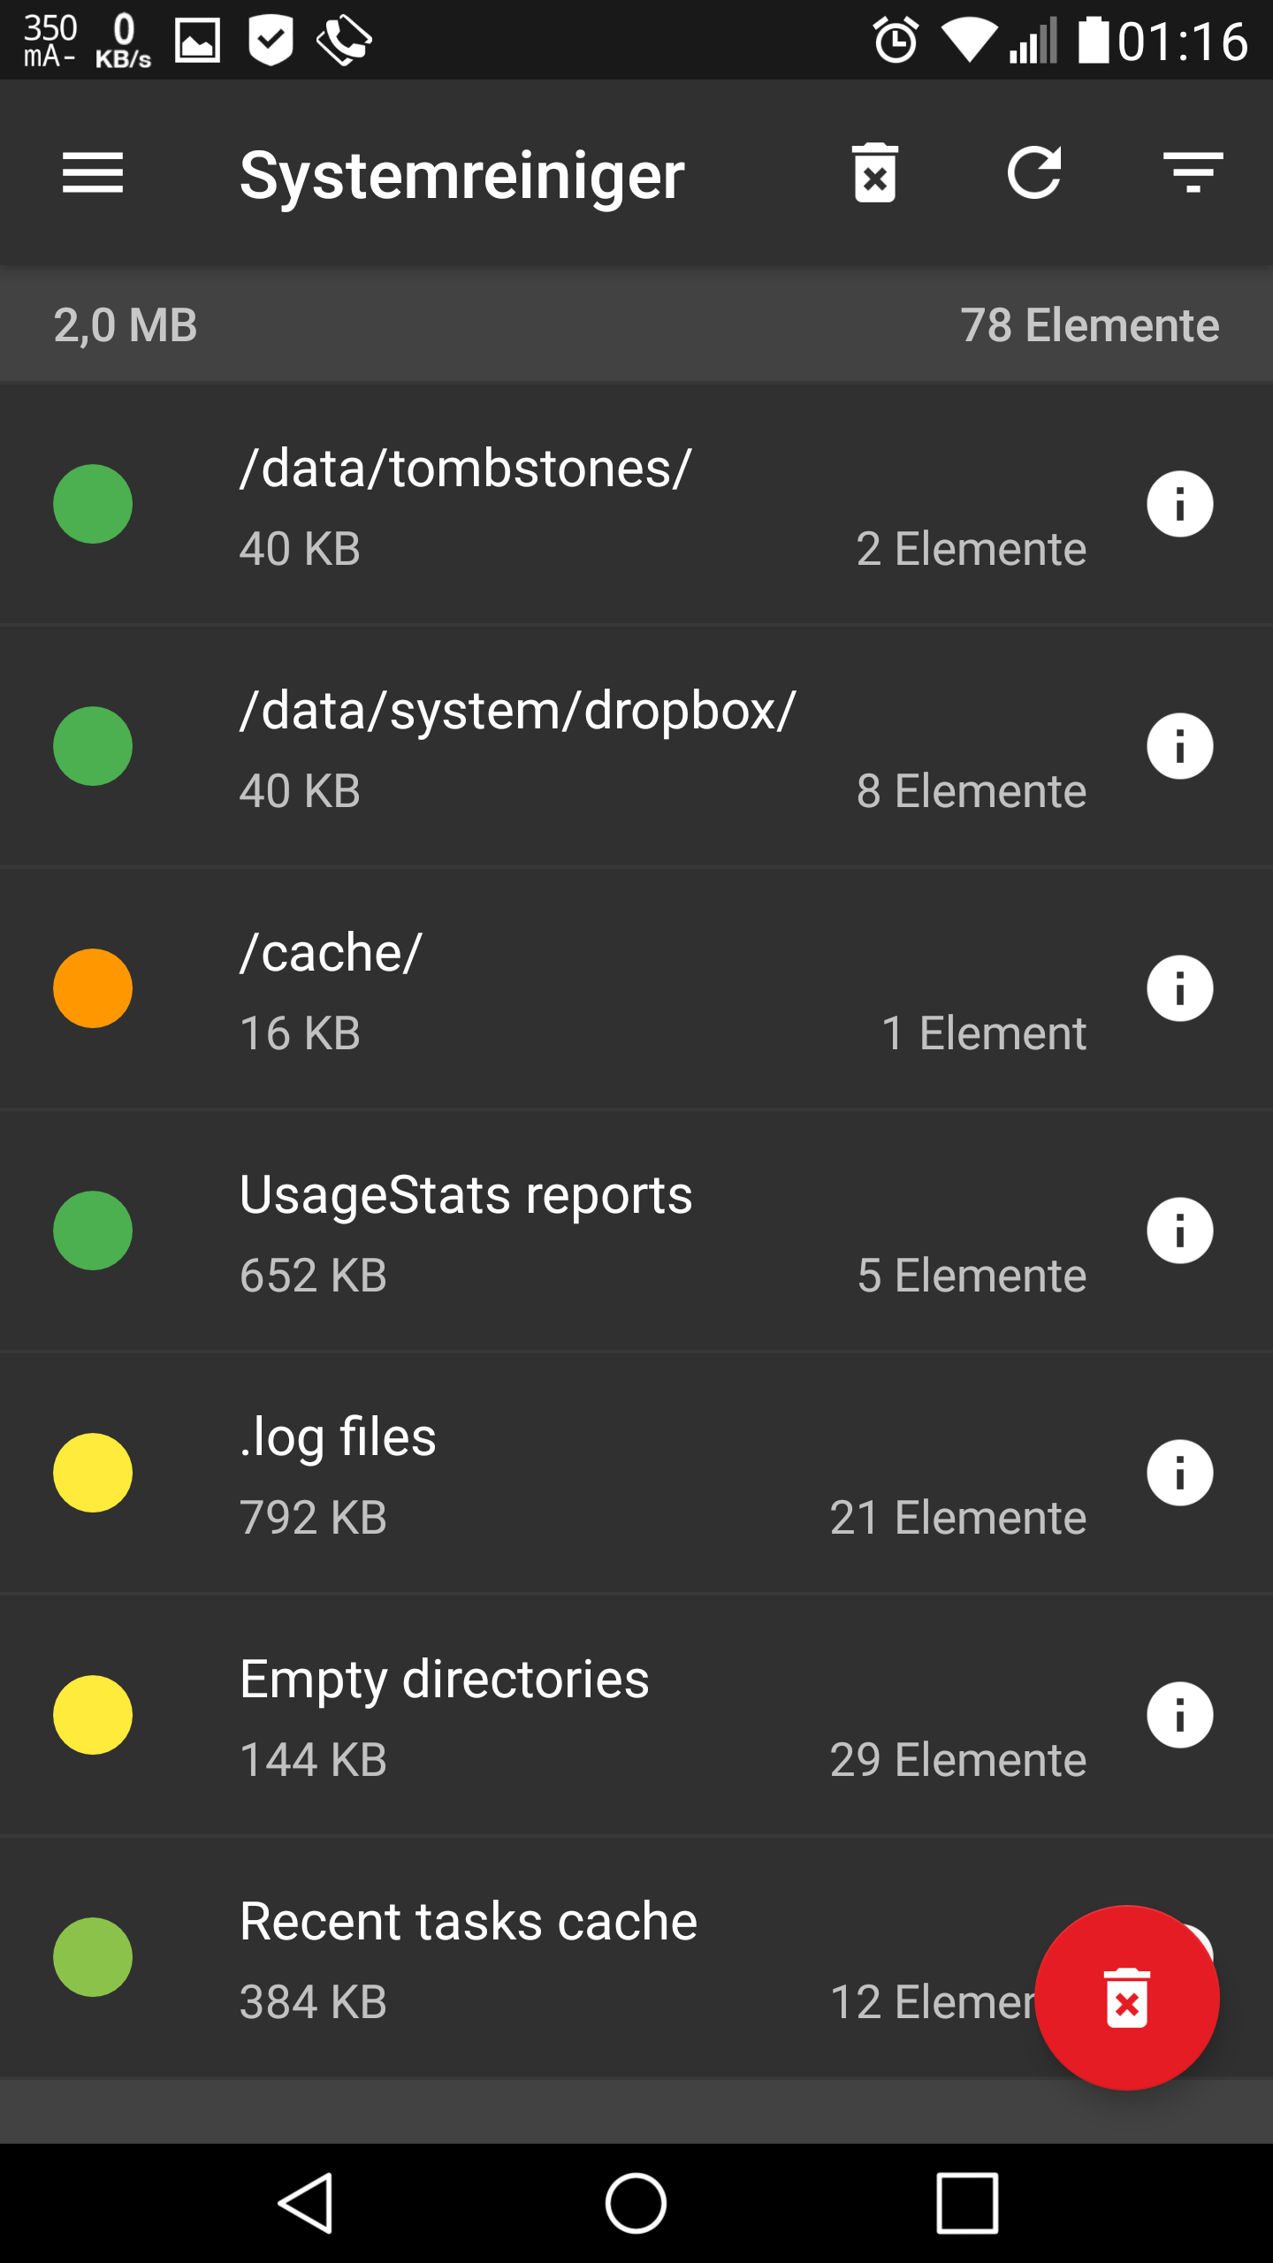1273x2263 pixels.
Task: Toggle the green dot beside /data/tombstones/
Action: coord(93,504)
